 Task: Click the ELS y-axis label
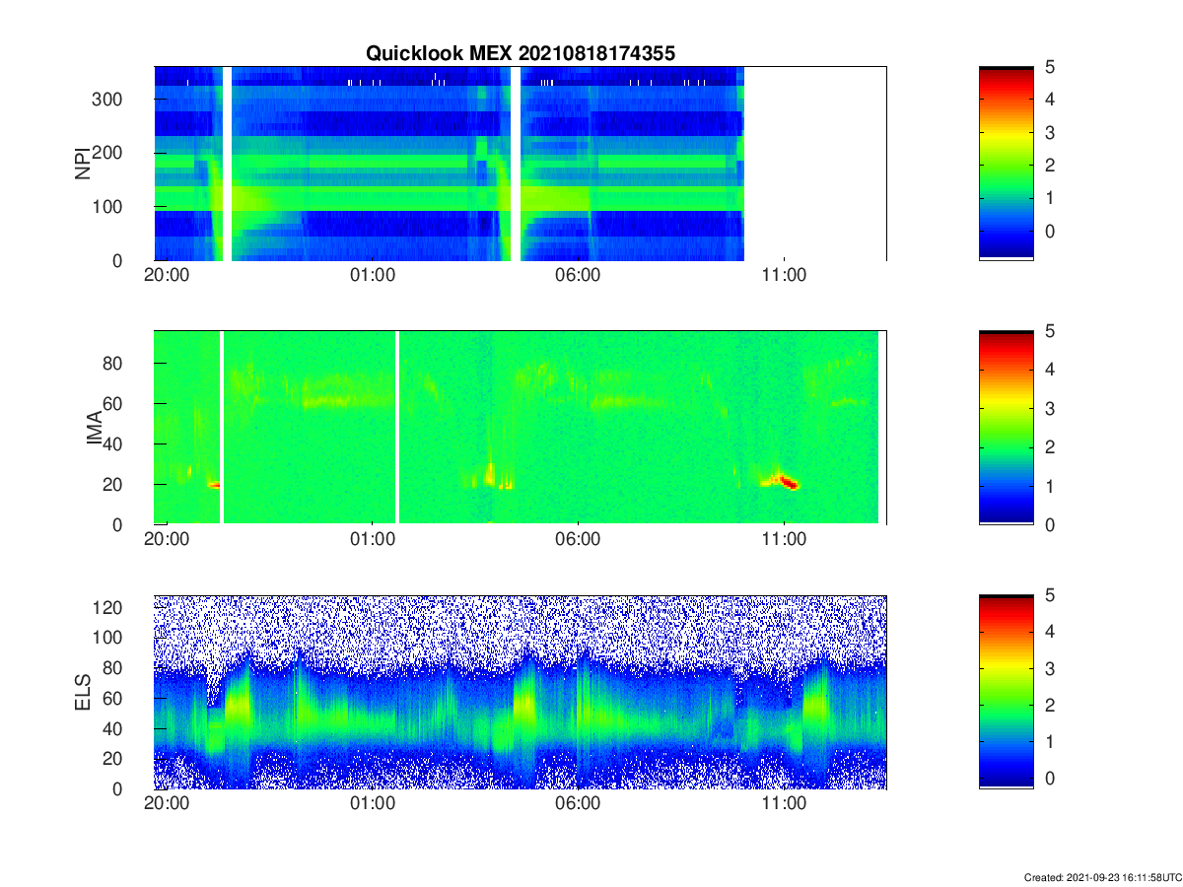pyautogui.click(x=83, y=692)
